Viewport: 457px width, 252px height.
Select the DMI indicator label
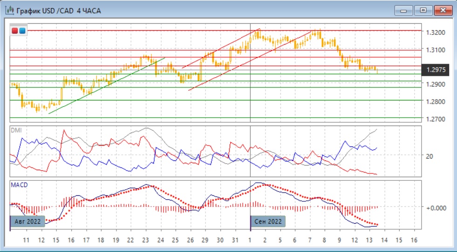(16, 131)
